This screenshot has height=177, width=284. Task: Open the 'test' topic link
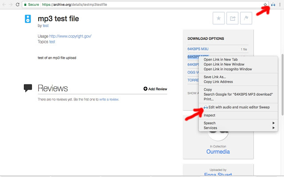[x=52, y=42]
